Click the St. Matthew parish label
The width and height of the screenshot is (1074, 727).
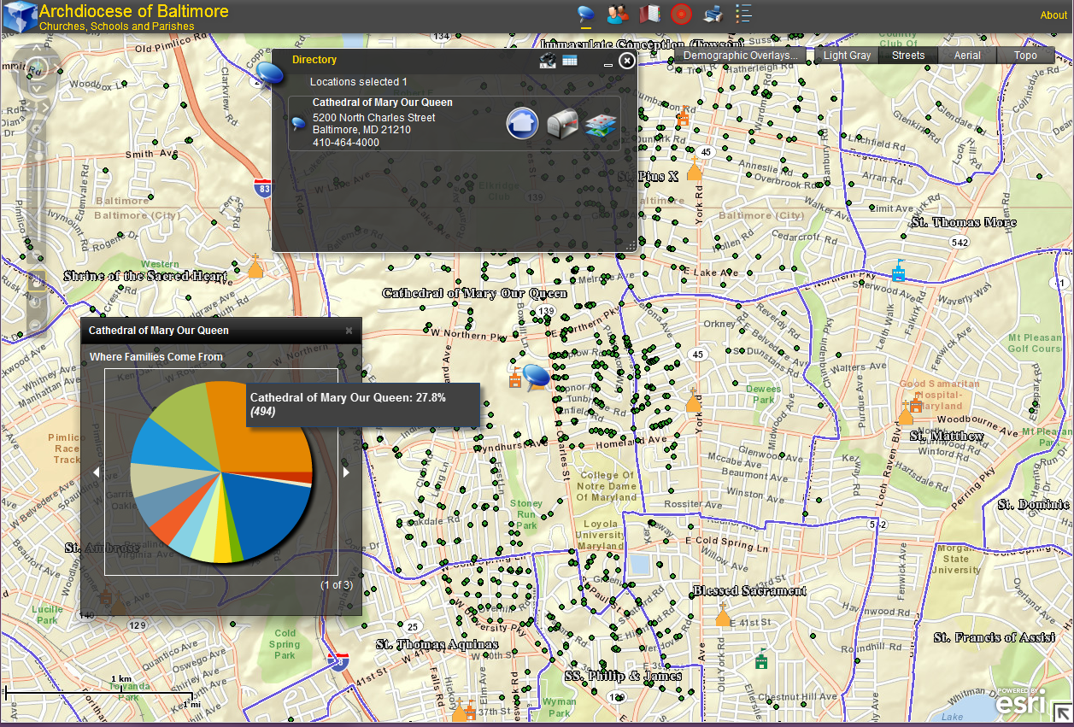point(947,436)
